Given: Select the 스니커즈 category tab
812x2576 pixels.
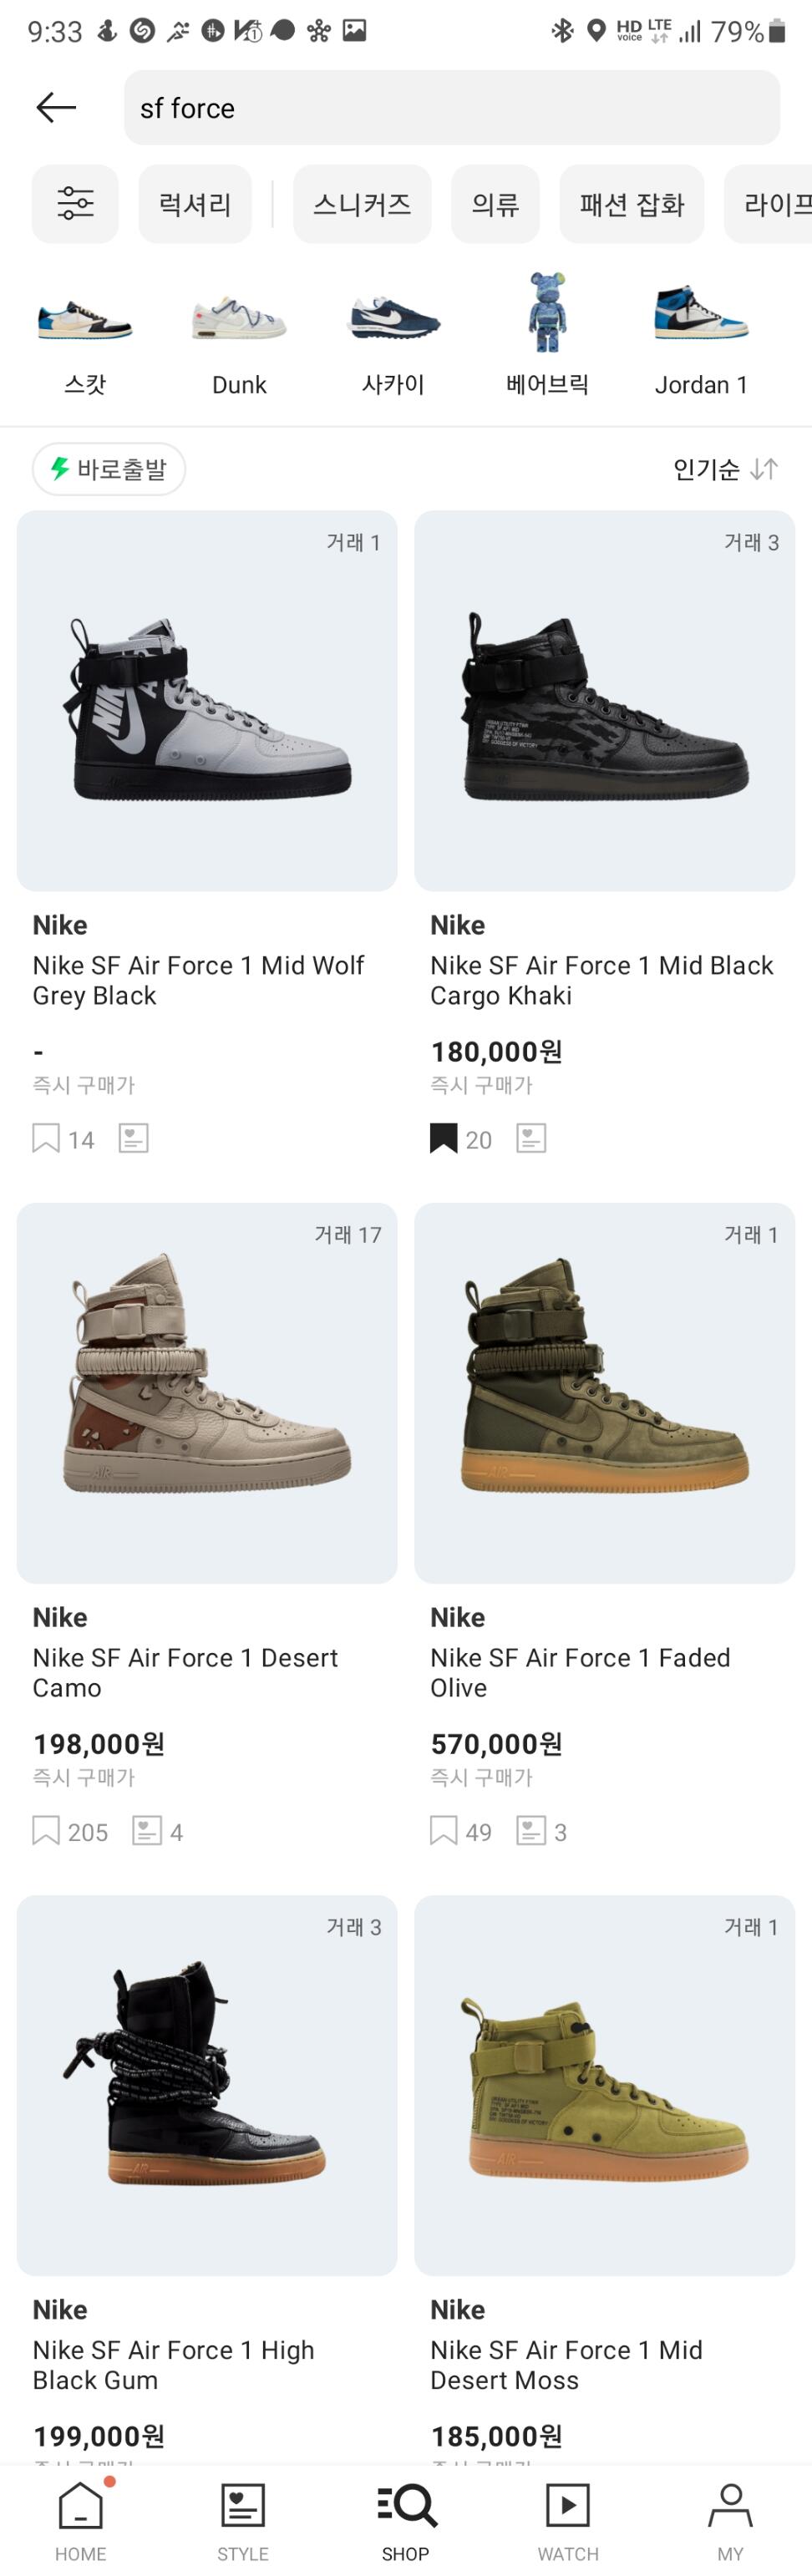Looking at the screenshot, I should 362,204.
